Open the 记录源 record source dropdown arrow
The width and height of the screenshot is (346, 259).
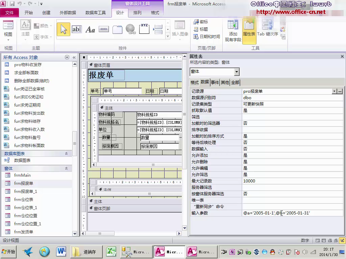335,91
